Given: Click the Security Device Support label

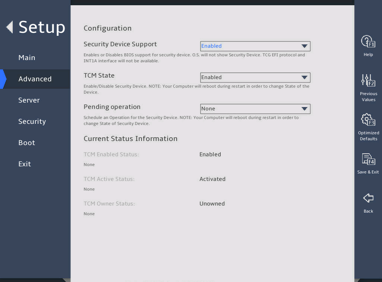Looking at the screenshot, I should pos(120,44).
